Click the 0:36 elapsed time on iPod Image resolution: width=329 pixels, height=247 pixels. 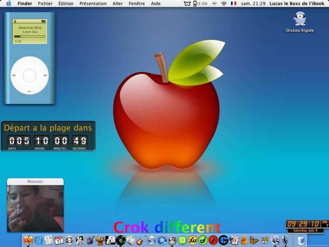tap(18, 42)
